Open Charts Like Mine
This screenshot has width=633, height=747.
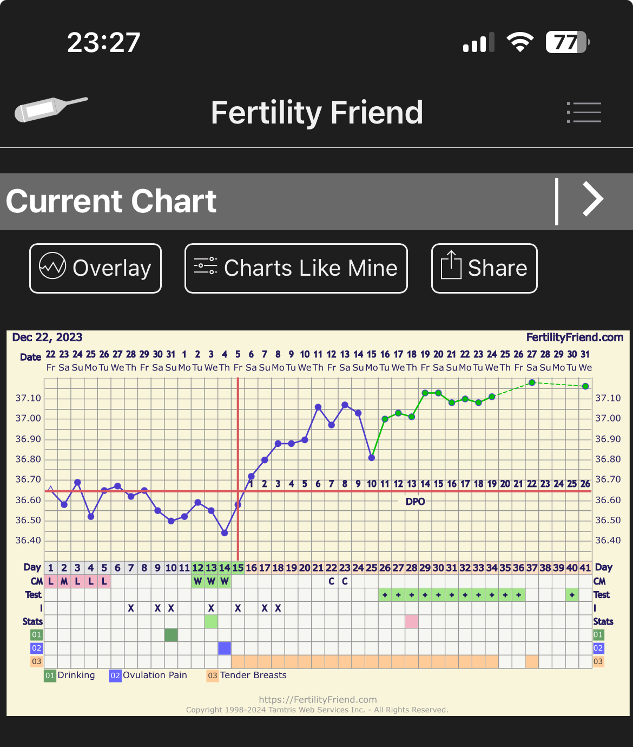click(x=296, y=268)
